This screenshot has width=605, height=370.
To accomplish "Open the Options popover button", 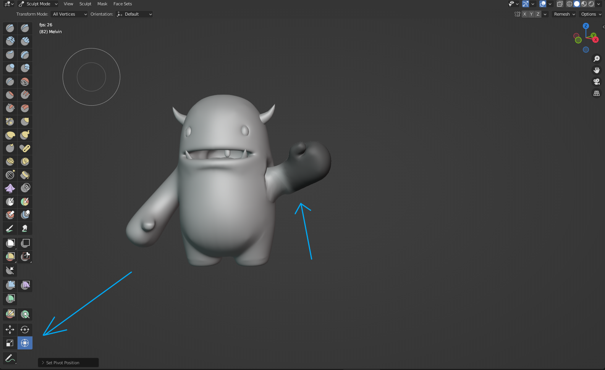I will 591,14.
